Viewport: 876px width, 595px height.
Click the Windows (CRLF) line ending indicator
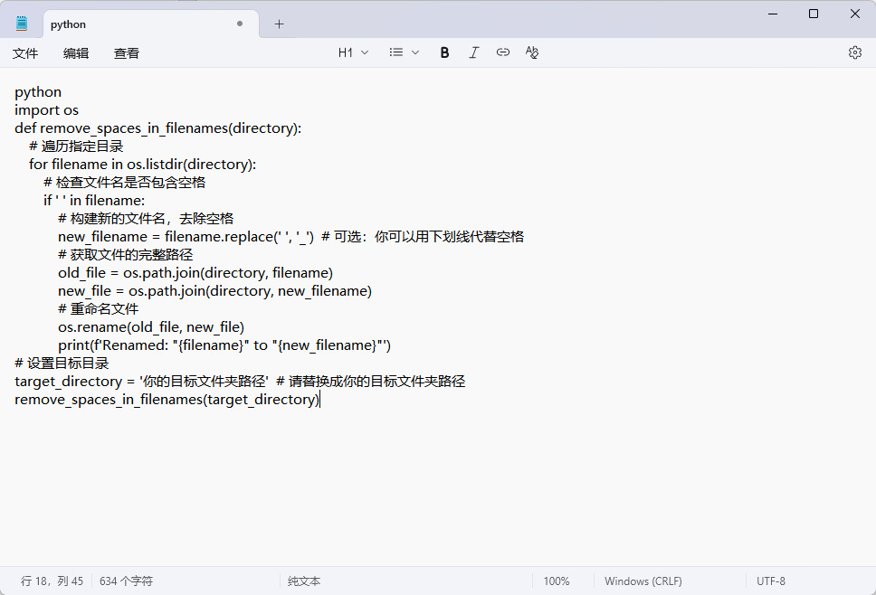click(643, 581)
